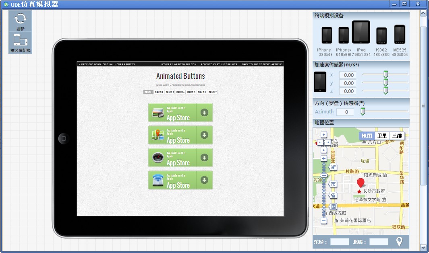The image size is (429, 253).
Task: Select the ME525 480x854 device
Action: click(400, 34)
